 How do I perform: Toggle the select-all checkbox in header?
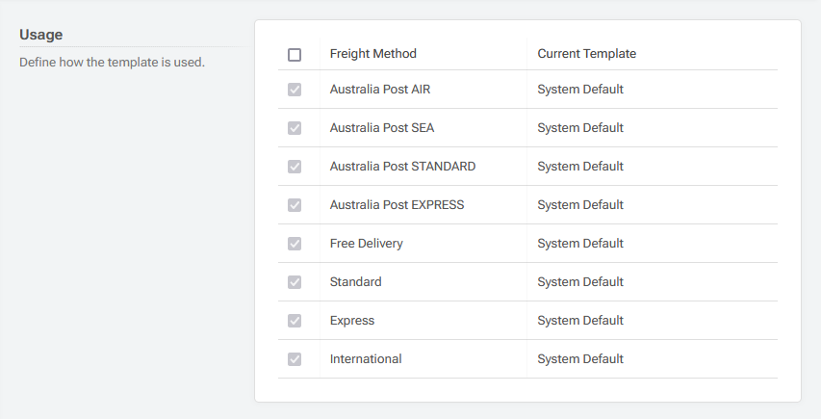[x=295, y=55]
